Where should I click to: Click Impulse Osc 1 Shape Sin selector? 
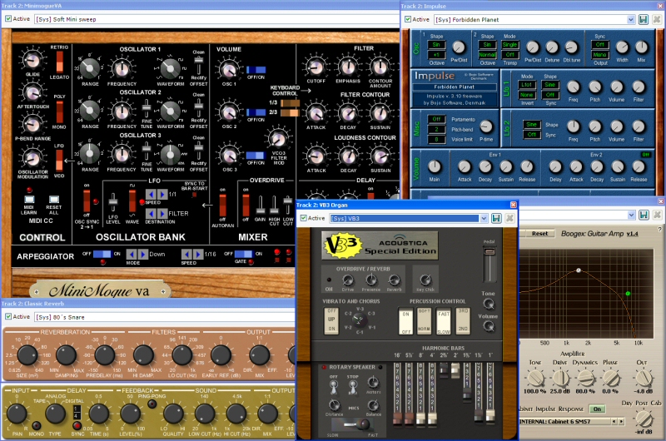click(436, 45)
